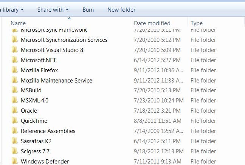This screenshot has height=165, width=245.
Task: Click the Microsoft Synchronization Services folder icon
Action: 15,40
